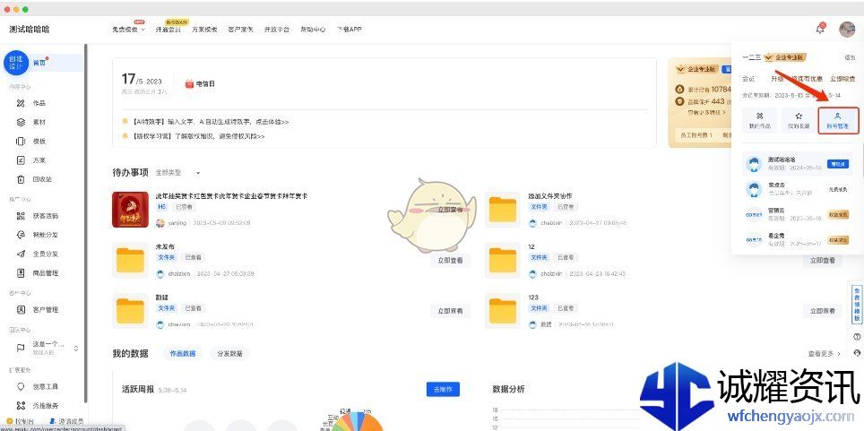Click 立即查看 for the 新建 folder
Screen dimensions: 864x431
(450, 311)
